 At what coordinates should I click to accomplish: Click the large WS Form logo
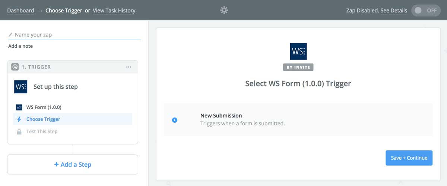[x=298, y=51]
